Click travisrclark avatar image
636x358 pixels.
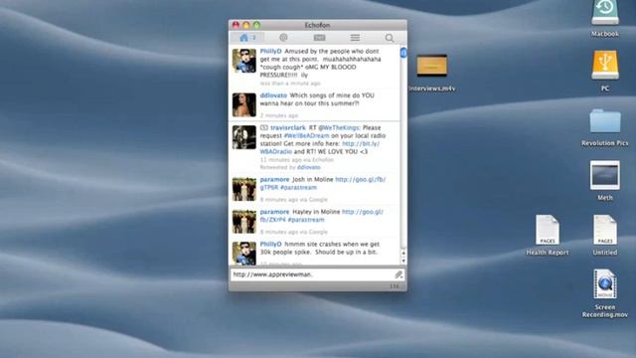244,137
